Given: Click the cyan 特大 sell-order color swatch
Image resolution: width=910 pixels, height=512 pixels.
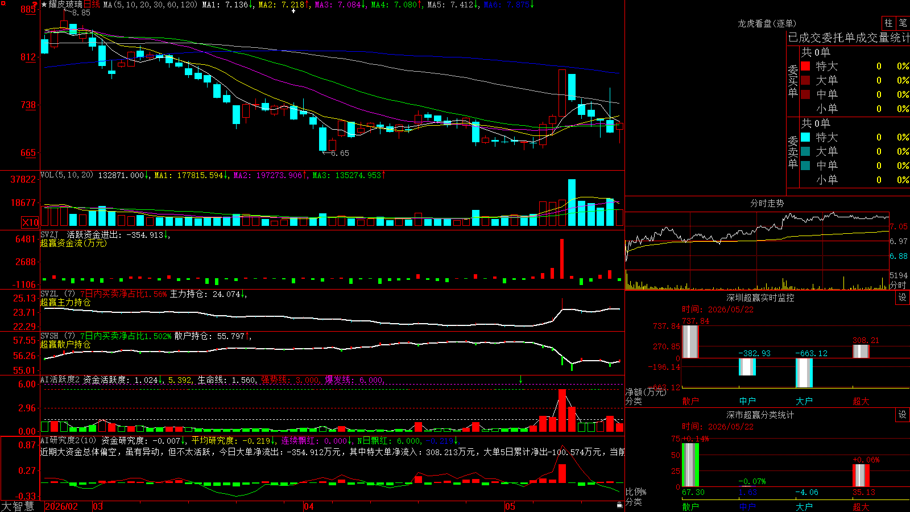Looking at the screenshot, I should (805, 137).
